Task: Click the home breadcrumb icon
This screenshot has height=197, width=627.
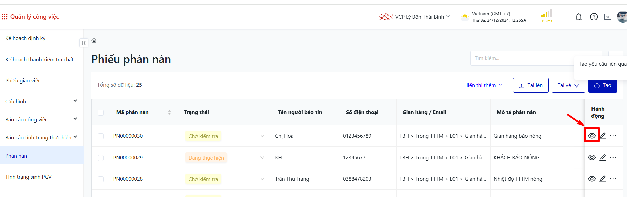Action: [94, 40]
